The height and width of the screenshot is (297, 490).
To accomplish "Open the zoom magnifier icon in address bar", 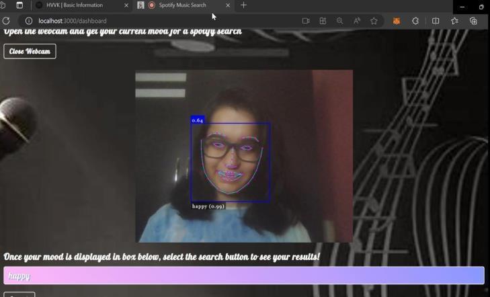I will point(339,21).
